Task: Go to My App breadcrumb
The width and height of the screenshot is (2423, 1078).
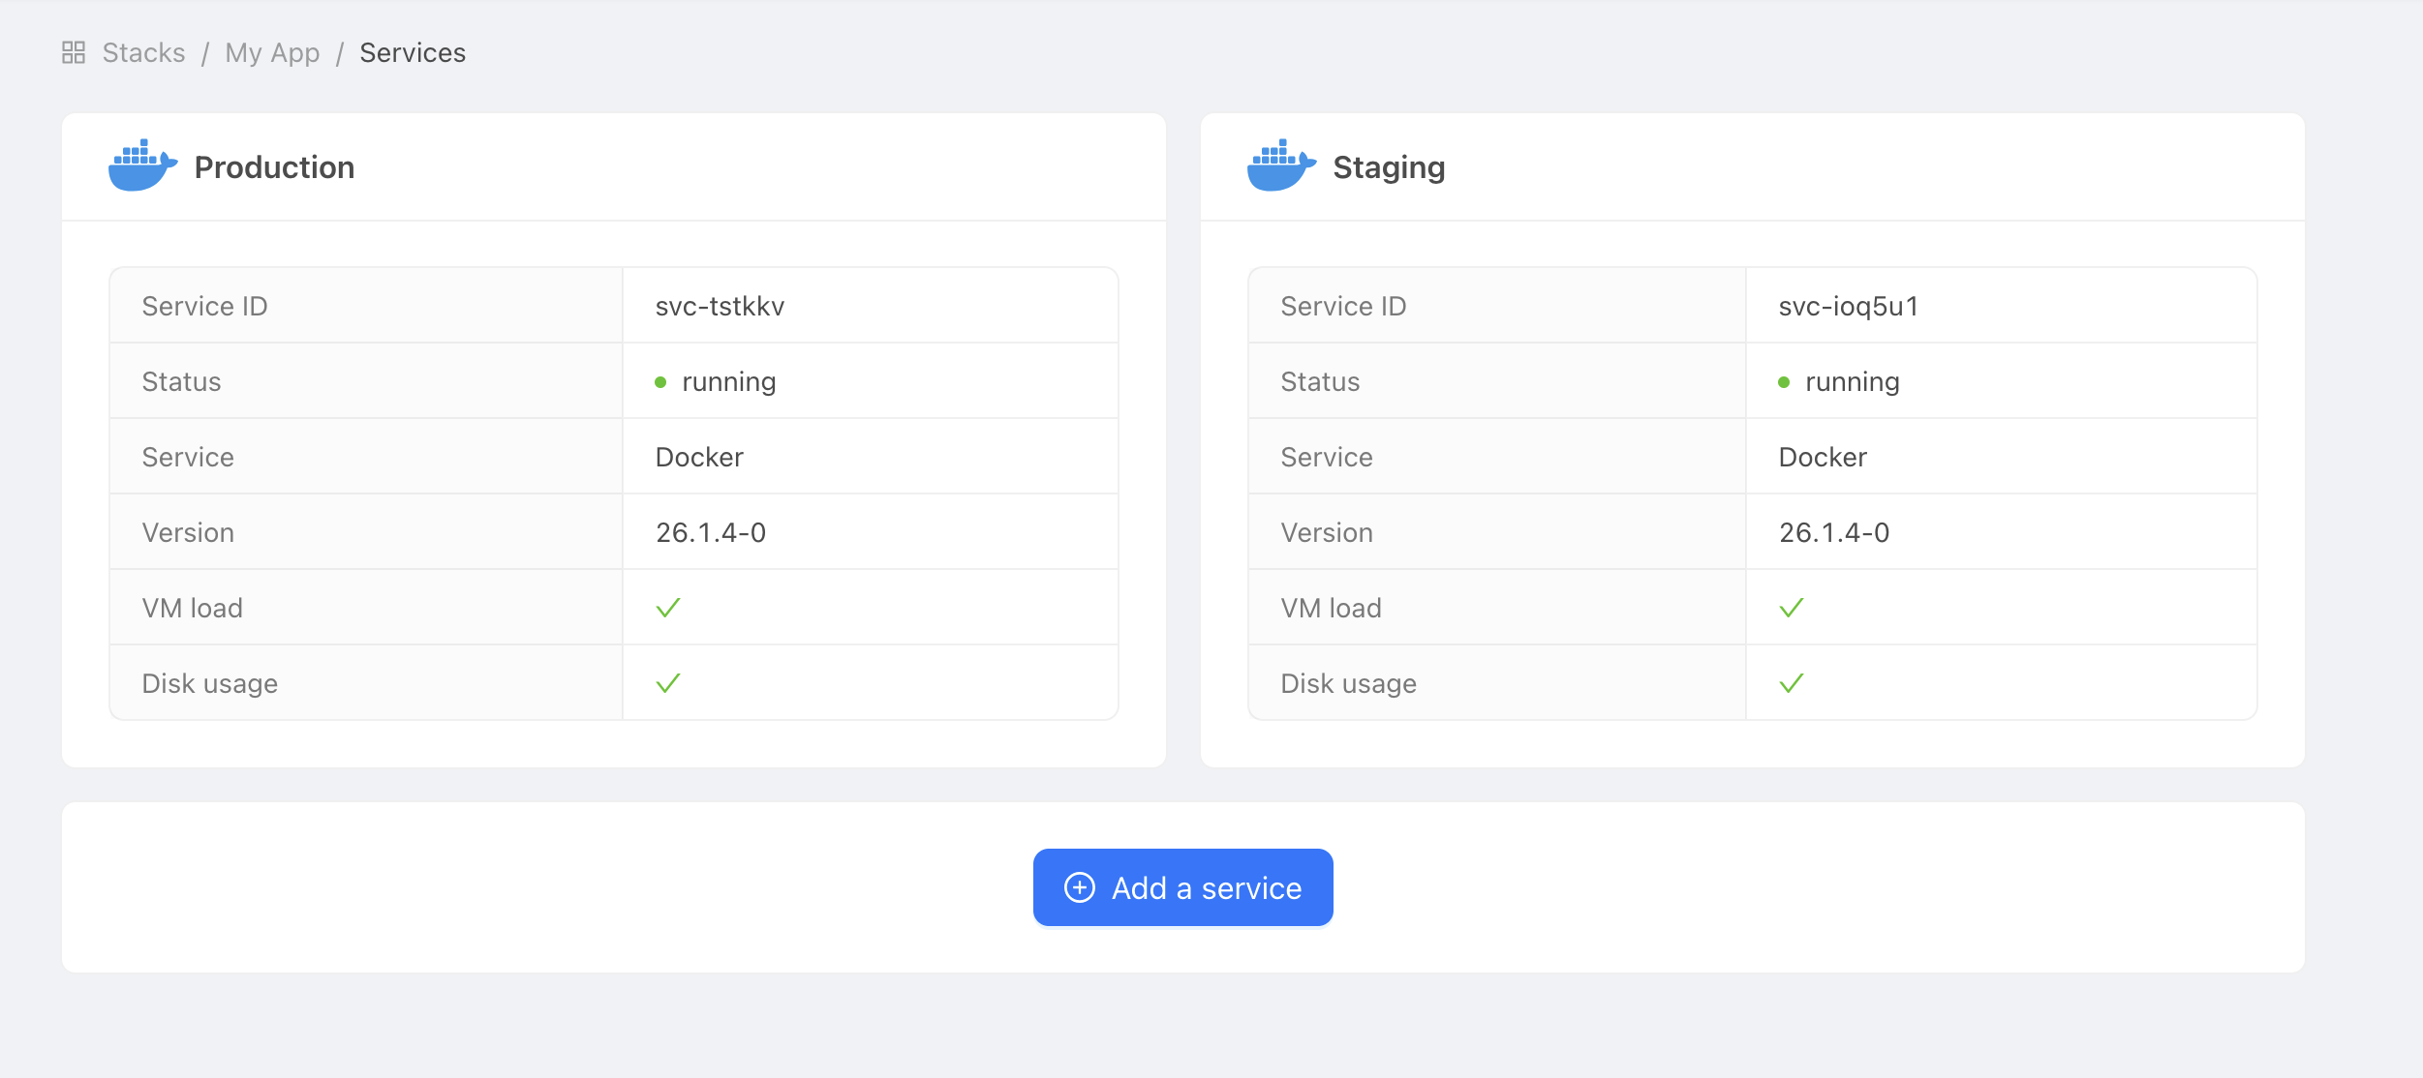Action: tap(272, 52)
